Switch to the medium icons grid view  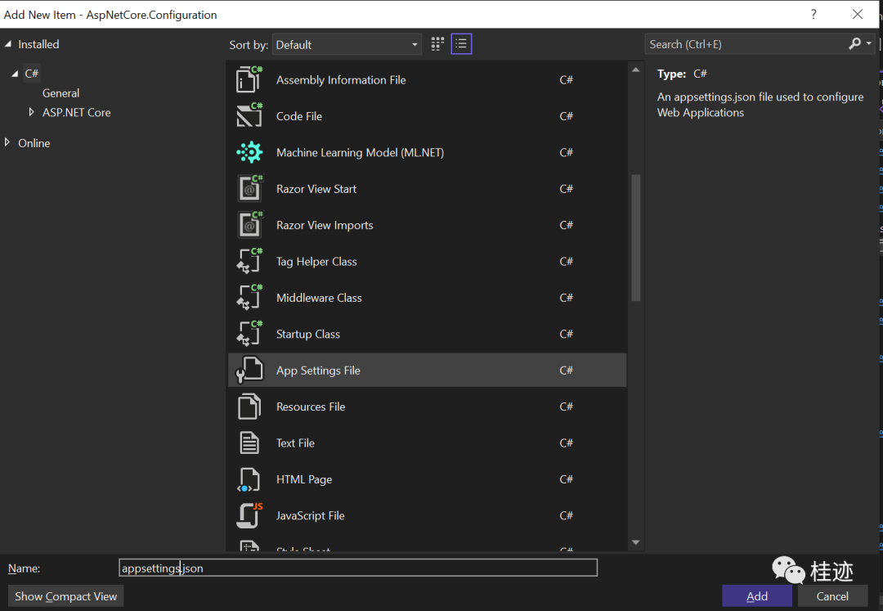pyautogui.click(x=437, y=44)
